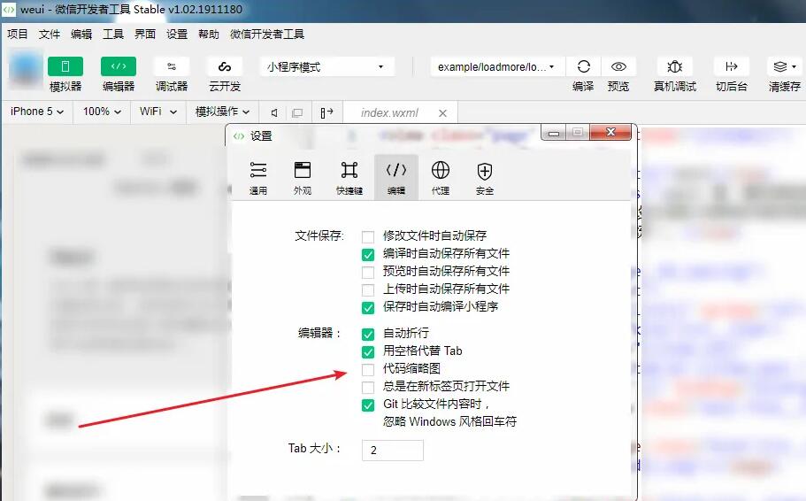Toggle the simulator (模拟器) panel button

coord(65,67)
